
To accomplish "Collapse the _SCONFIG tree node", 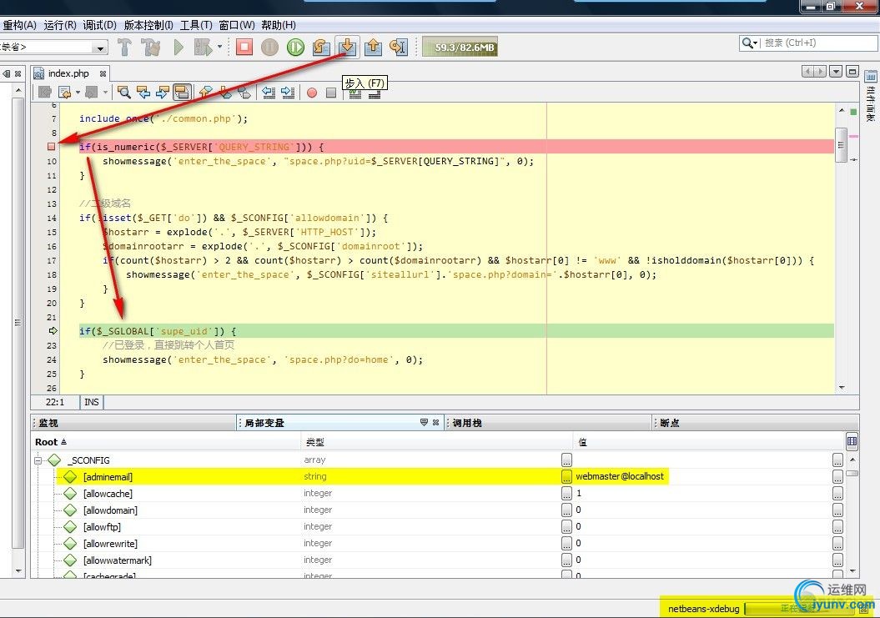I will click(x=38, y=460).
